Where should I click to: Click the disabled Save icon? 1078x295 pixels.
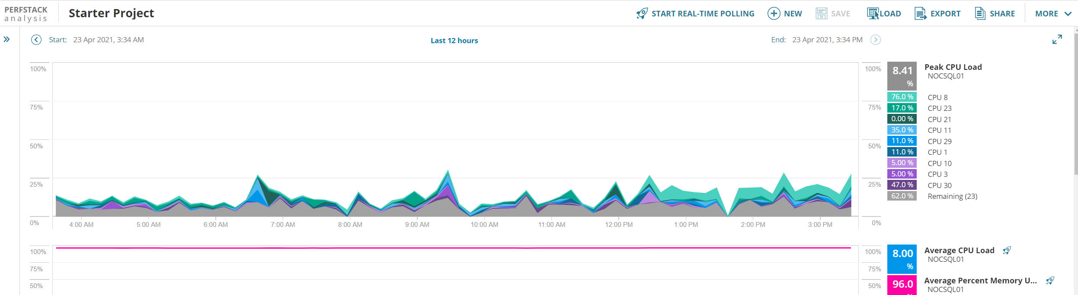(x=821, y=13)
